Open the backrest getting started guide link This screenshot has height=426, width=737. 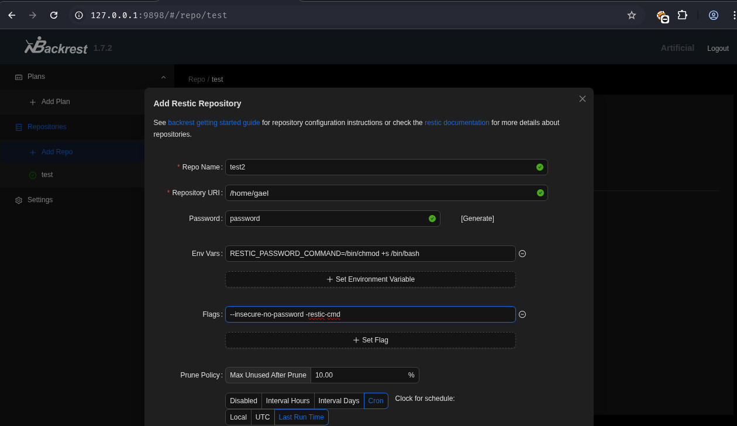pyautogui.click(x=213, y=123)
